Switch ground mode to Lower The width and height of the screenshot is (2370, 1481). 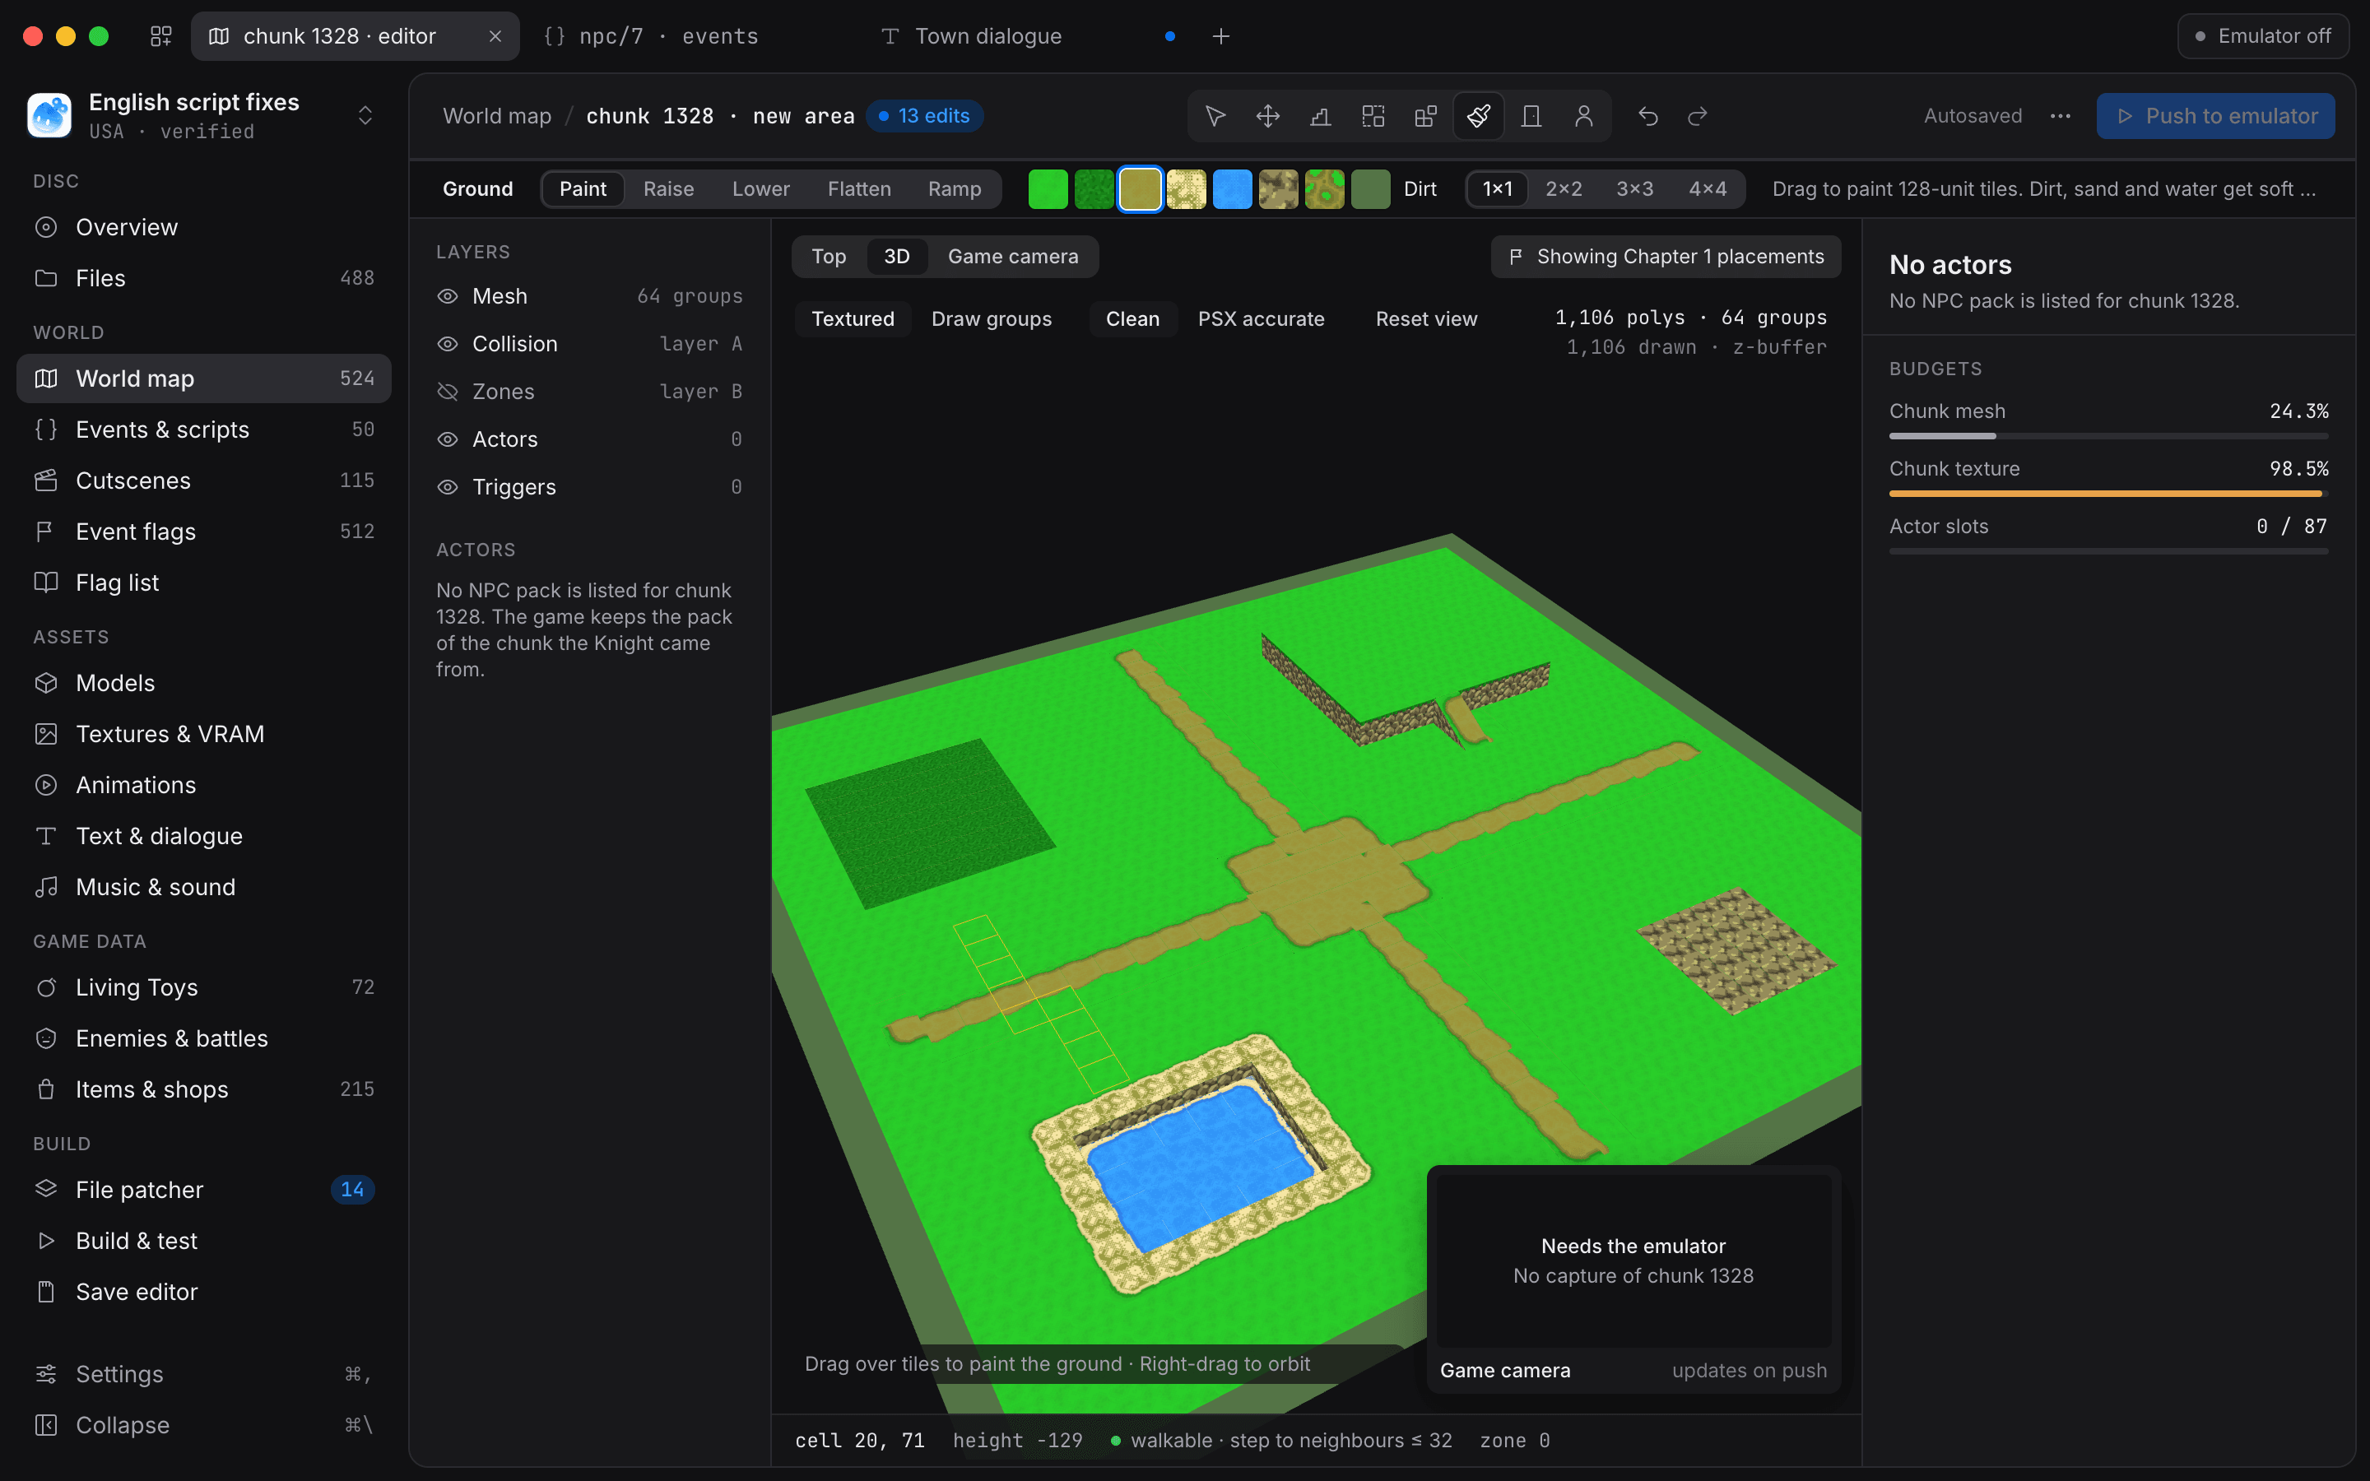[x=761, y=189]
